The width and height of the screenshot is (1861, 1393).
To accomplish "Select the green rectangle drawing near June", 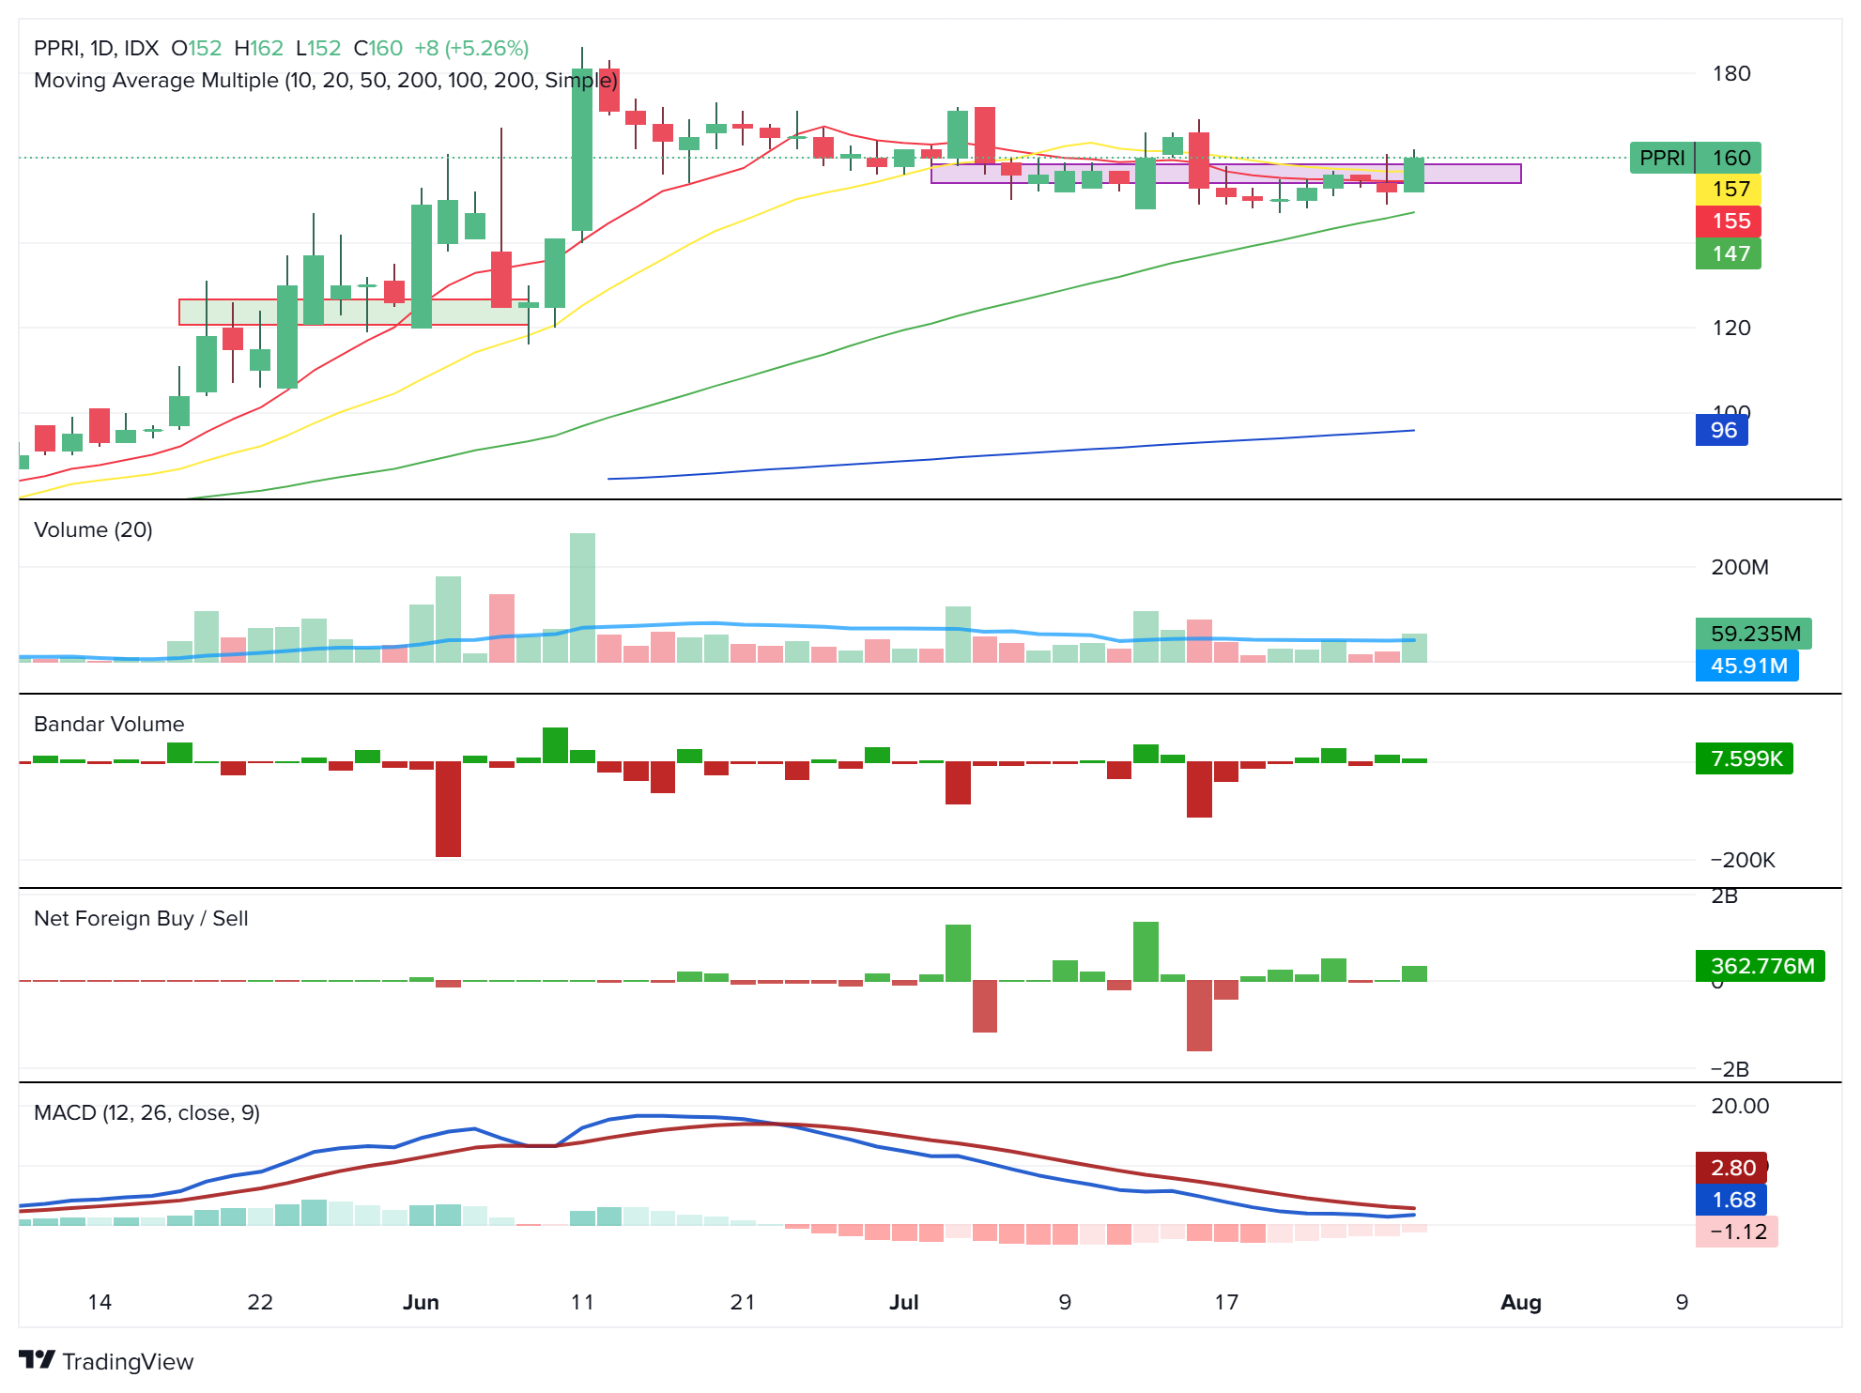I will click(x=352, y=312).
